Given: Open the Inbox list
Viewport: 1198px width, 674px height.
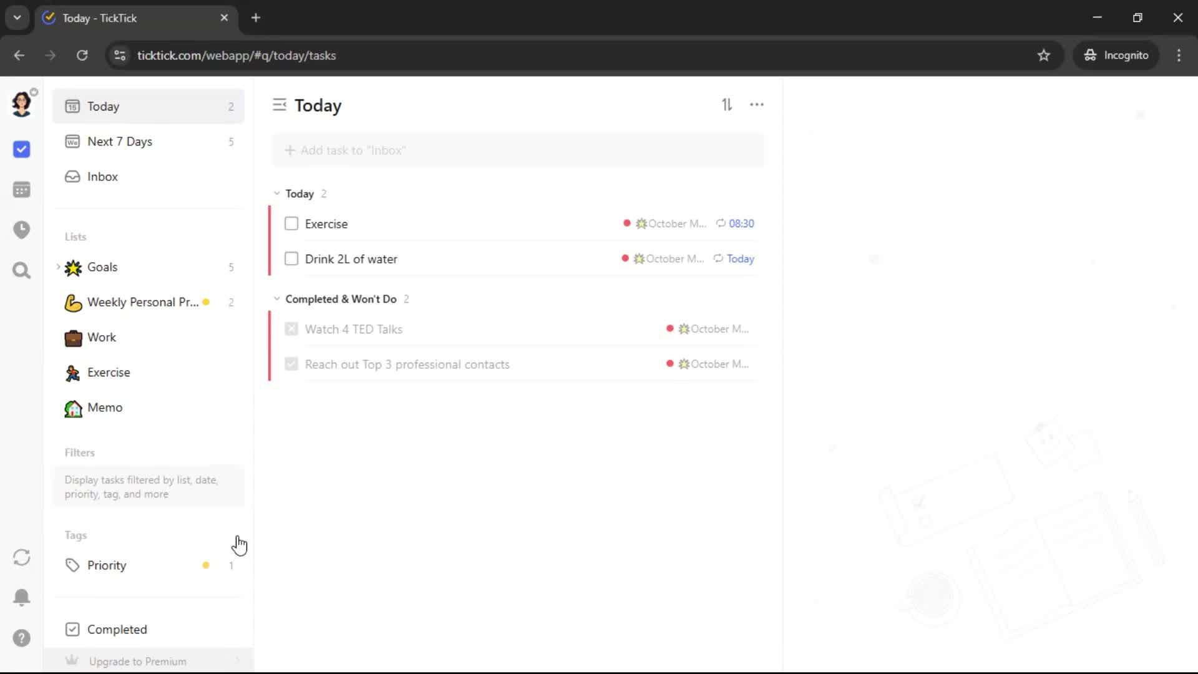Looking at the screenshot, I should pyautogui.click(x=102, y=177).
